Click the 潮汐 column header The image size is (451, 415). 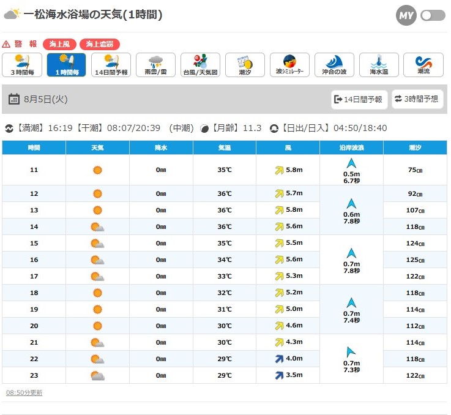(x=415, y=148)
